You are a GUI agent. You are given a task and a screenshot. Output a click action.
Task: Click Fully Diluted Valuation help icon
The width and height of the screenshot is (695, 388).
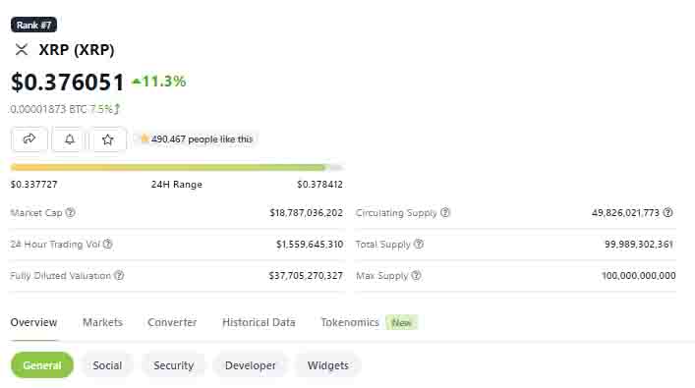coord(119,275)
